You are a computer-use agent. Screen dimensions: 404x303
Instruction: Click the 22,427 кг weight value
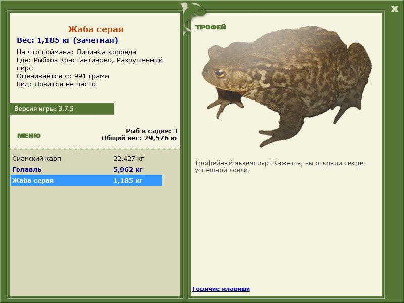click(129, 158)
